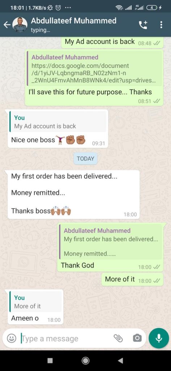
Task: Open the emoji picker
Action: click(x=11, y=338)
